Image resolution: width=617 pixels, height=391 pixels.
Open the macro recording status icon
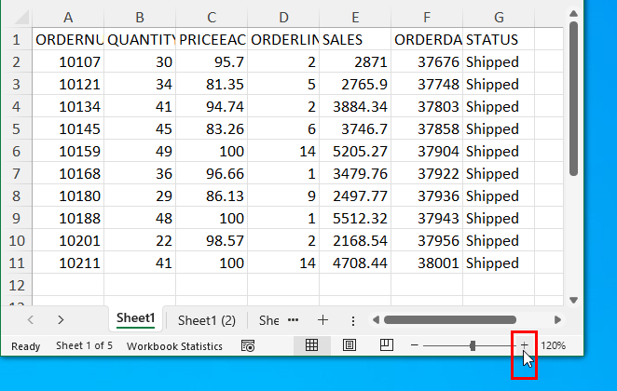pyautogui.click(x=248, y=345)
